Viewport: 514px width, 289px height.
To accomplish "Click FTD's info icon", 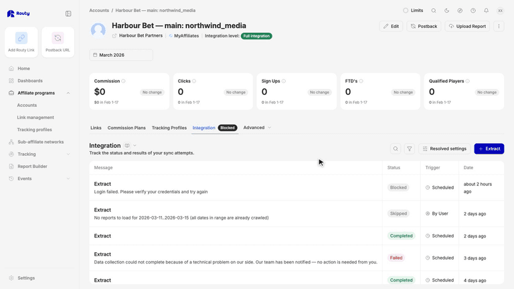I will coord(361,81).
